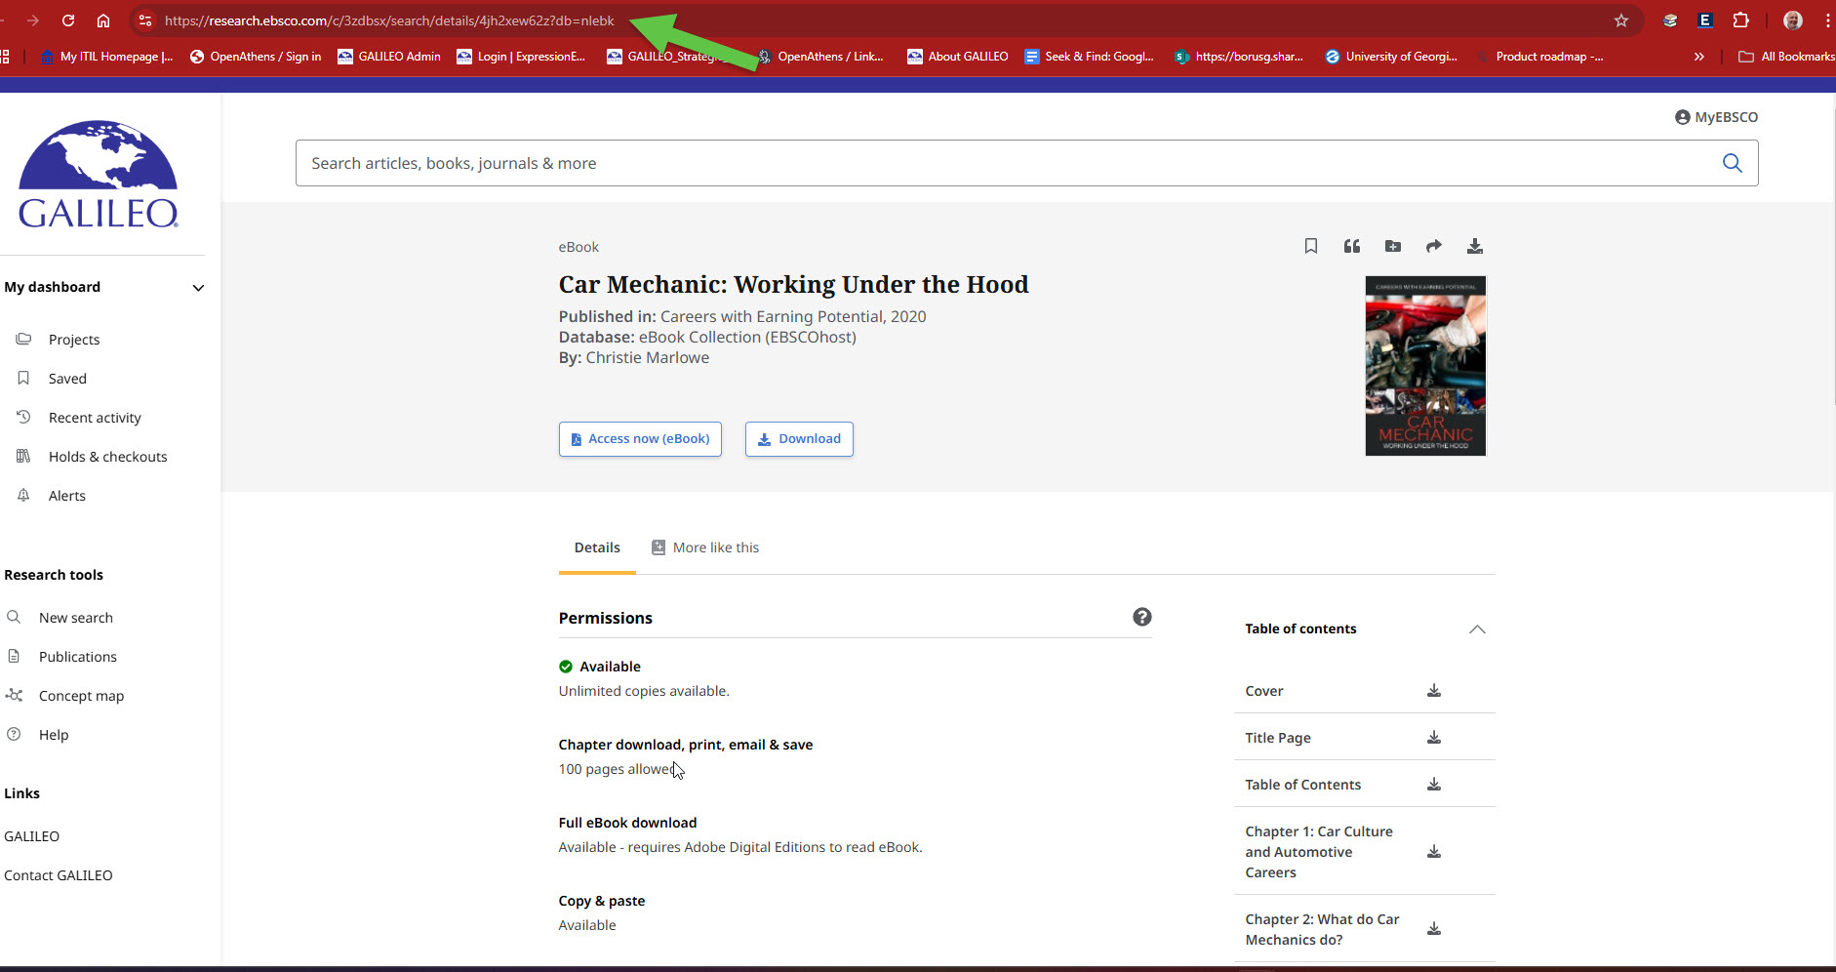1836x972 pixels.
Task: Open the browser profile avatar
Action: click(1793, 20)
